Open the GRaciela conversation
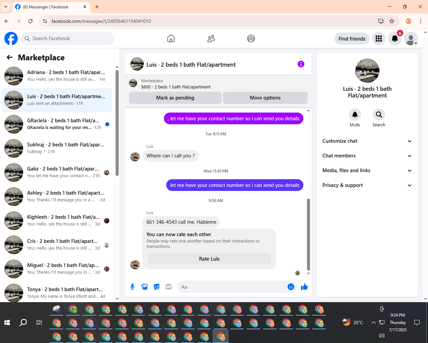The height and width of the screenshot is (343, 428). click(57, 124)
